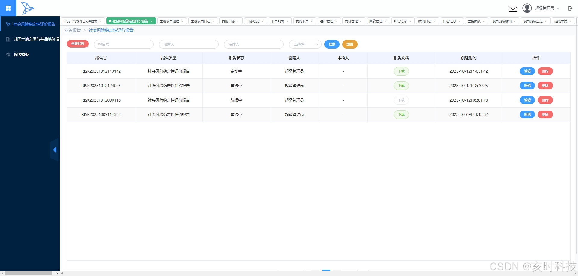Viewport: 578px width, 276px height.
Task: Collapse sidebar using the blue arrow handle
Action: (54, 150)
